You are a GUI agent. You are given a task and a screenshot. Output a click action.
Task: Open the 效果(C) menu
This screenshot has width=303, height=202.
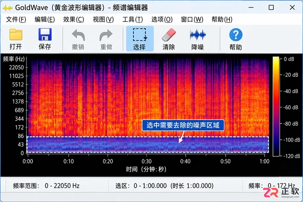click(x=73, y=19)
